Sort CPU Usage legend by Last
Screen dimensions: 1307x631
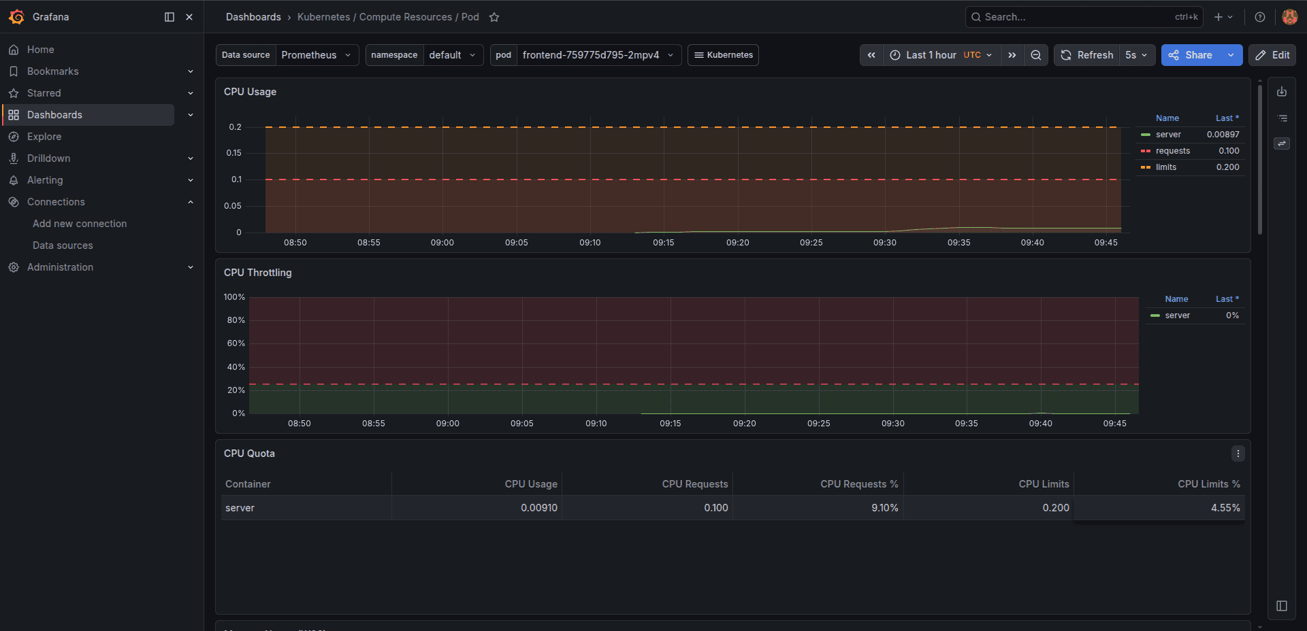point(1227,118)
